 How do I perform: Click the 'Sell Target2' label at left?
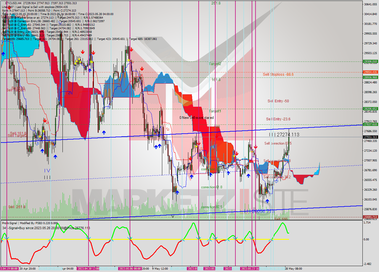point(17,136)
